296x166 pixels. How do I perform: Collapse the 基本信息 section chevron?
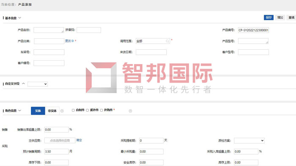[x=19, y=18]
